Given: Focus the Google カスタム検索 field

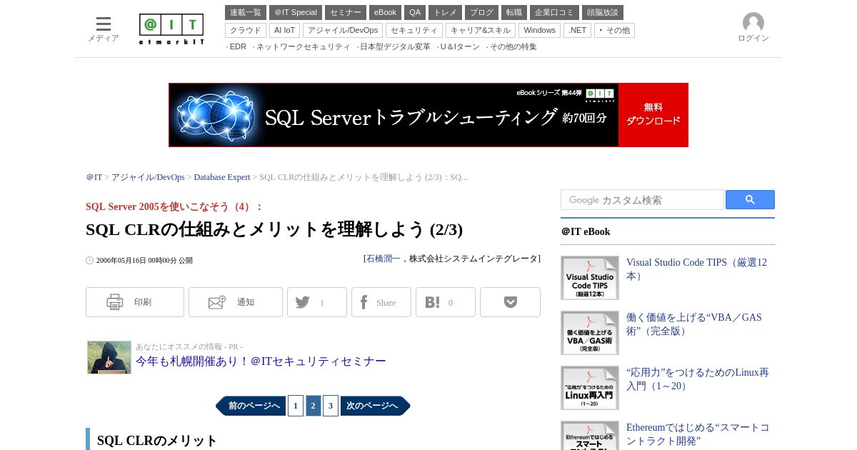Looking at the screenshot, I should point(642,200).
